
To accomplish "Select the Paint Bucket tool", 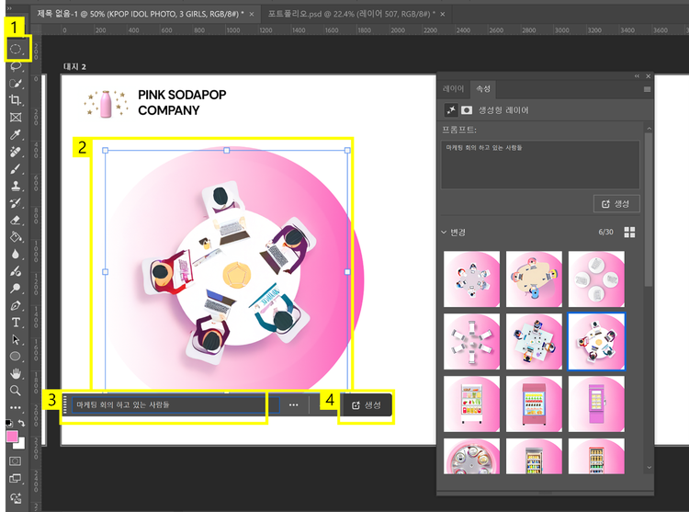I will click(16, 237).
